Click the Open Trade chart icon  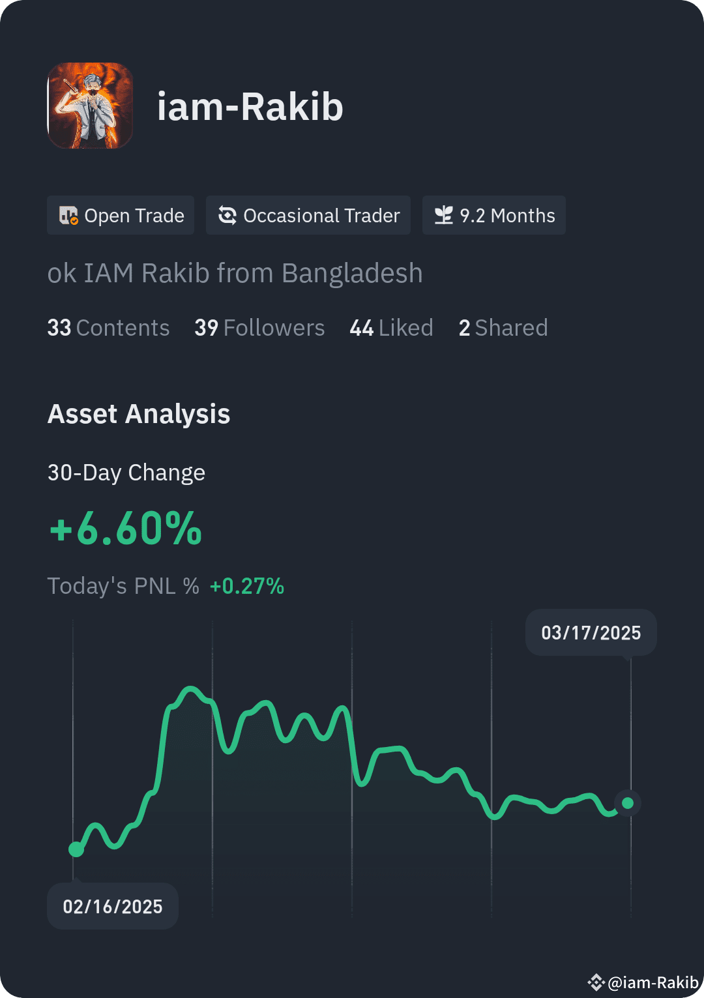point(68,215)
